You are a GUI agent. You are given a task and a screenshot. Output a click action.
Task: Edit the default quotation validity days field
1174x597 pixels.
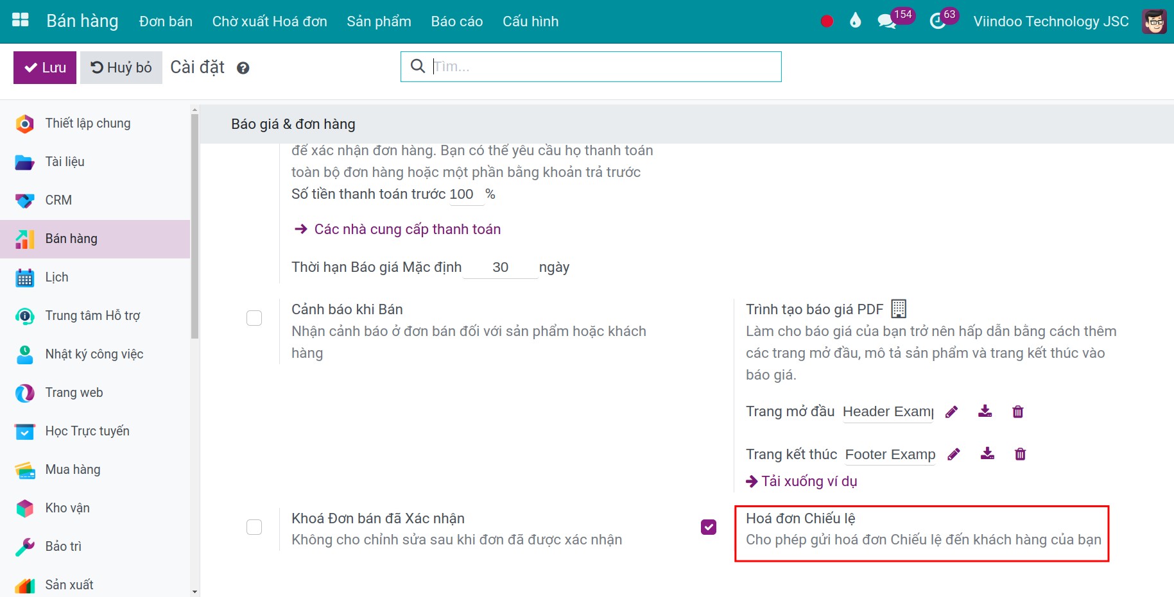point(501,267)
